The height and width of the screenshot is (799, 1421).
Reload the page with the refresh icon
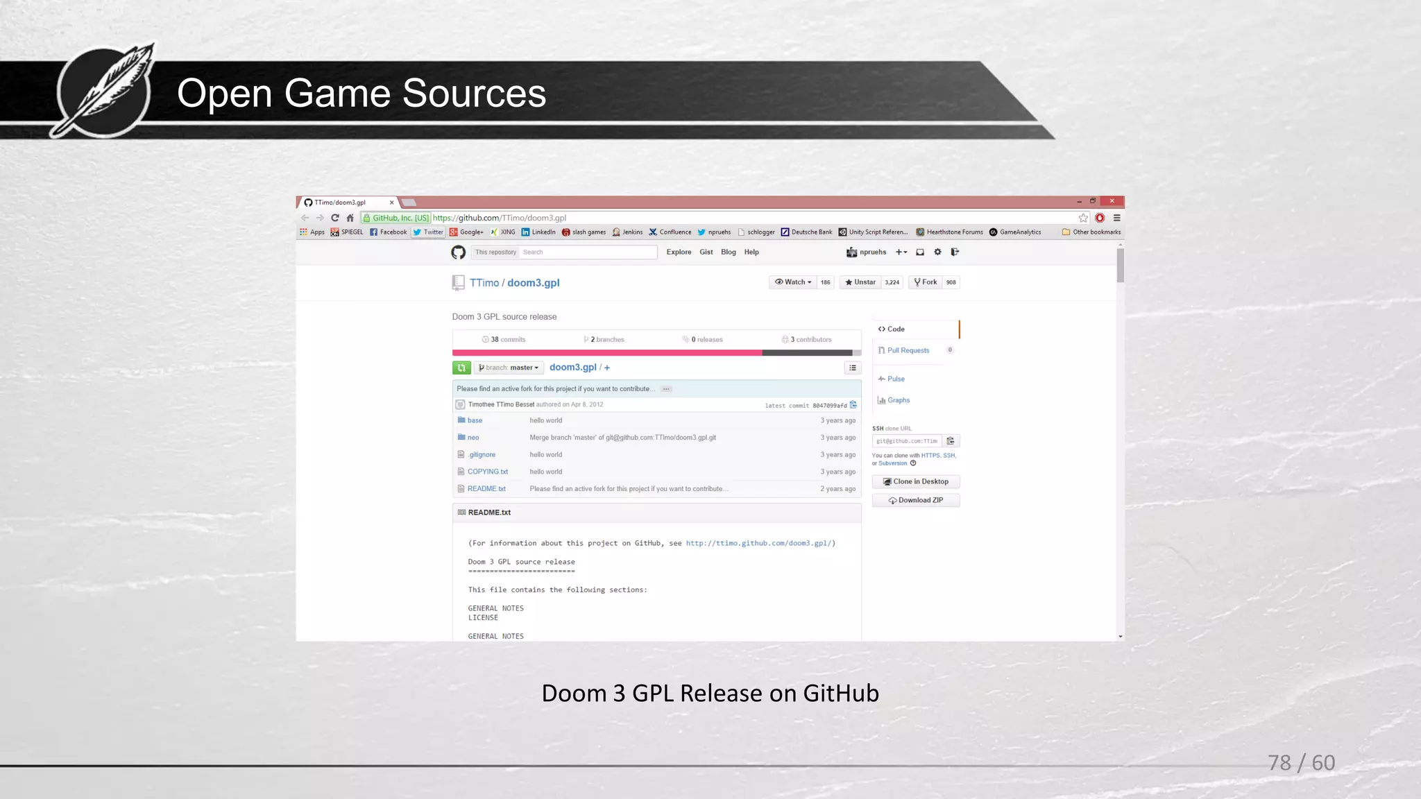[x=335, y=218]
